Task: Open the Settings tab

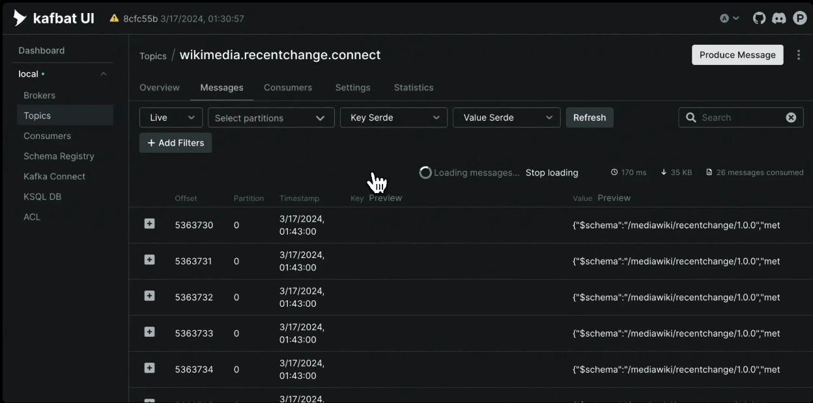Action: pyautogui.click(x=353, y=87)
